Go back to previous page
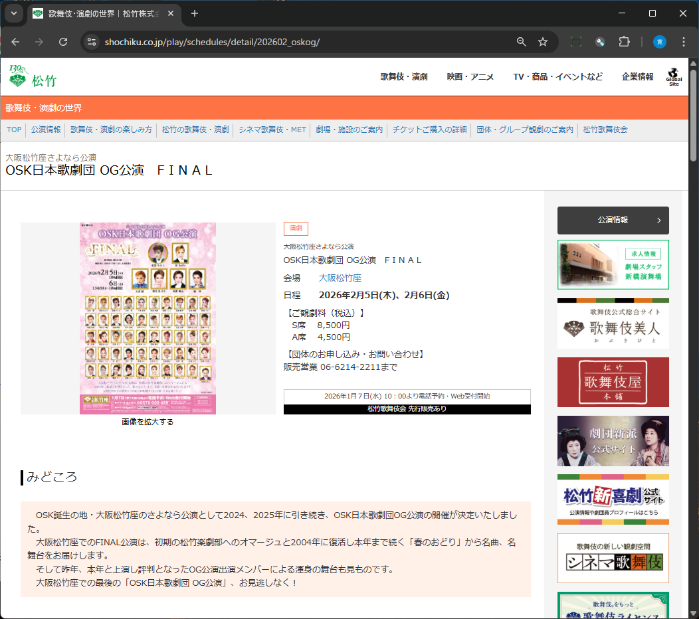Screen dimensions: 699x619 tap(16, 42)
